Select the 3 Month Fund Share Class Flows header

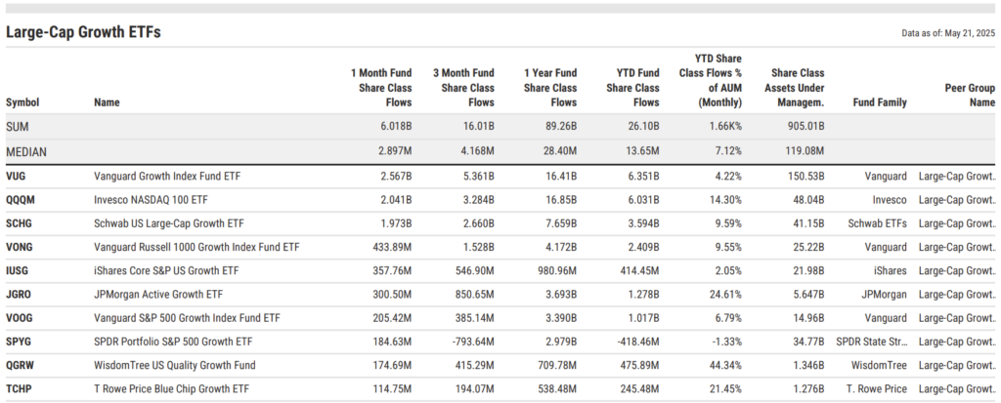pyautogui.click(x=463, y=88)
